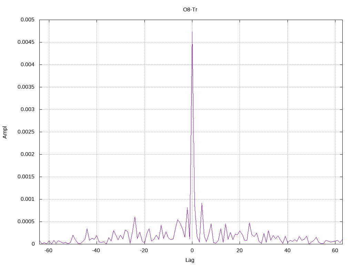Click the y-axis tick label 0.001
Screen dimensions: 353x265
click(x=28, y=199)
